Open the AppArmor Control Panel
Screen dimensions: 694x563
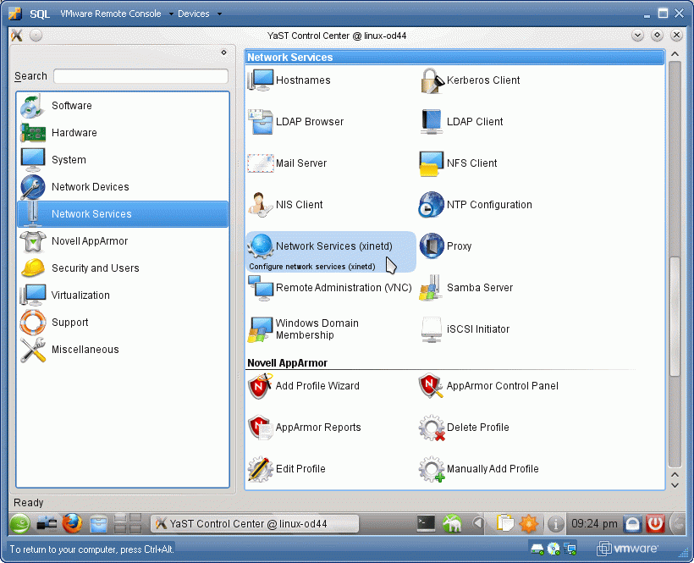click(x=488, y=386)
